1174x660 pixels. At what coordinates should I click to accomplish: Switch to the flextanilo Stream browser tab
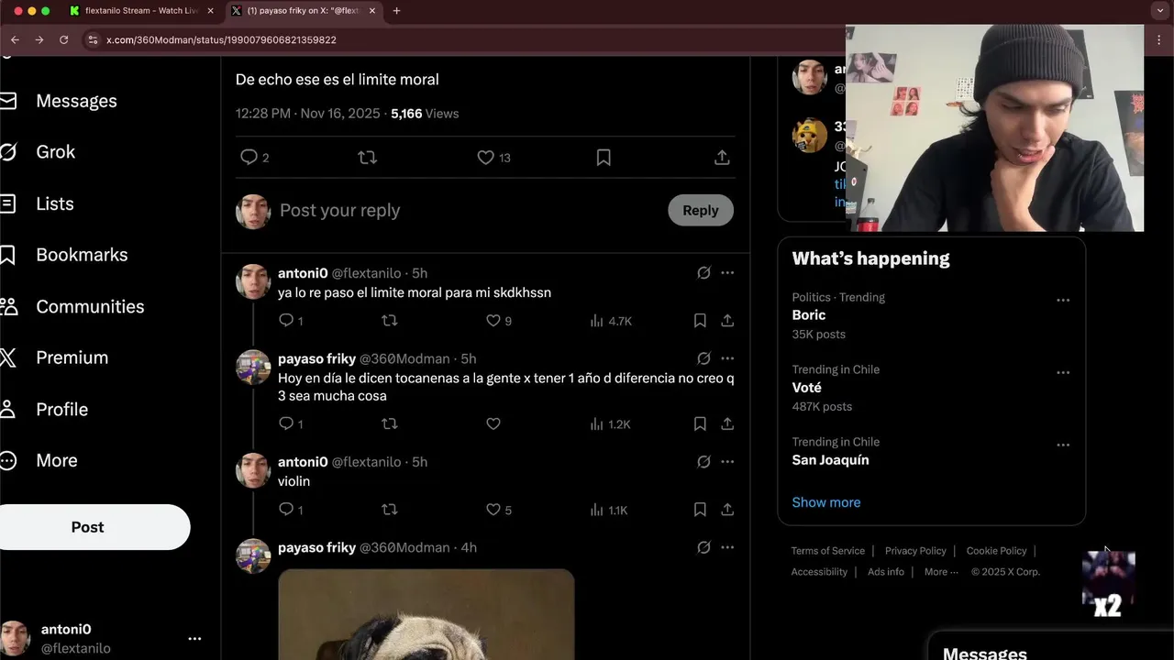[140, 11]
